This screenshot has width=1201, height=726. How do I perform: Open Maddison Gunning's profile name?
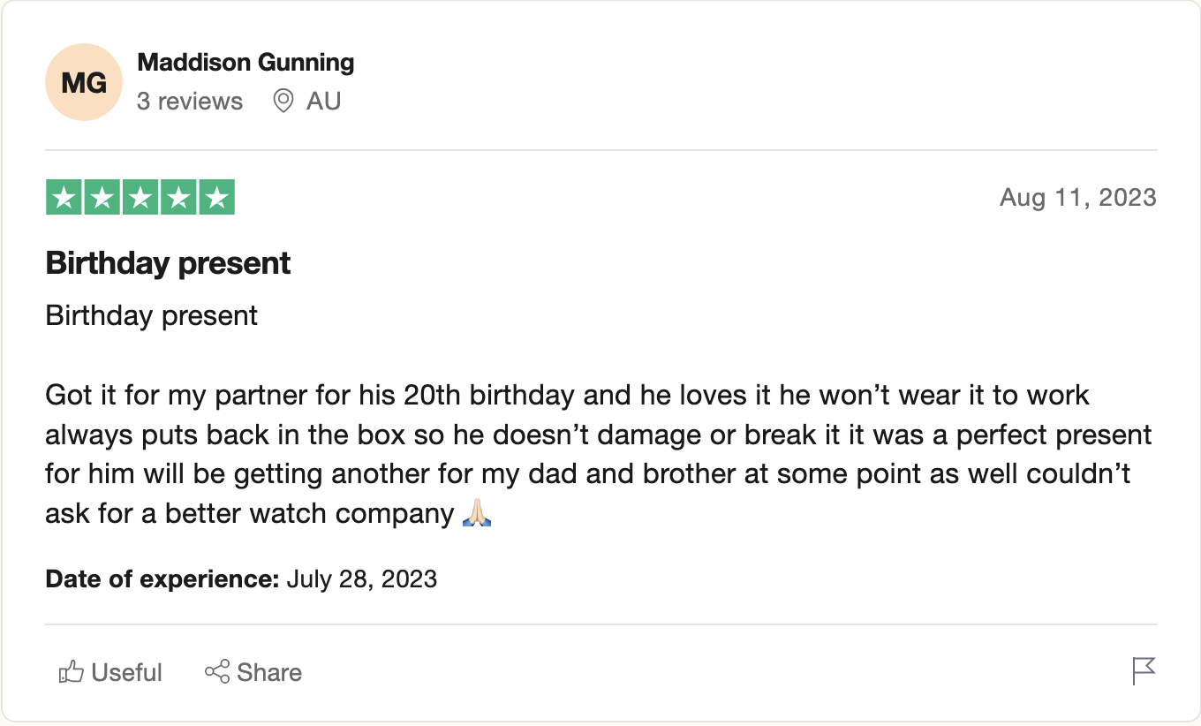[x=246, y=63]
